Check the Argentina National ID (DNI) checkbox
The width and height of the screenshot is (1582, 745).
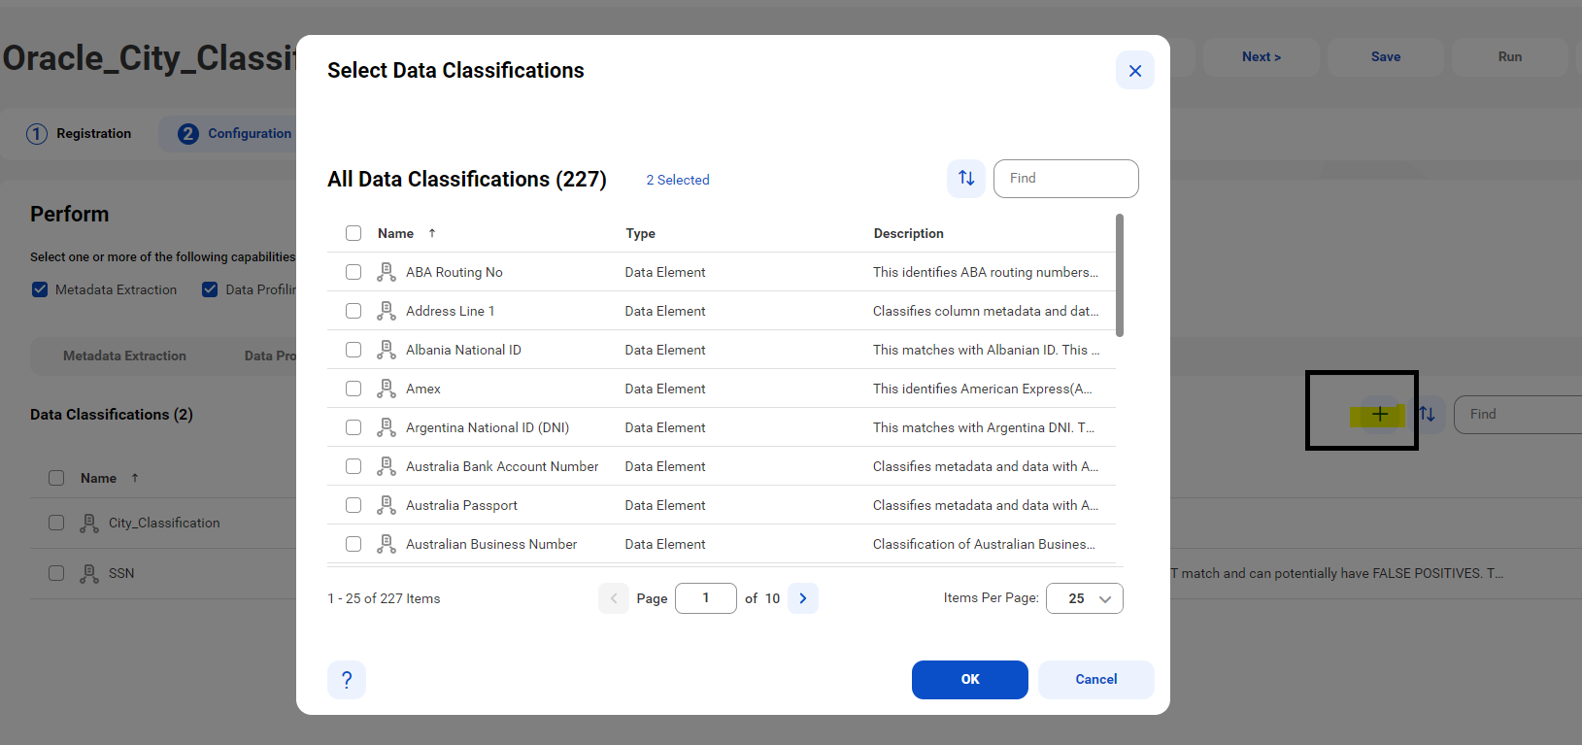[x=353, y=427]
